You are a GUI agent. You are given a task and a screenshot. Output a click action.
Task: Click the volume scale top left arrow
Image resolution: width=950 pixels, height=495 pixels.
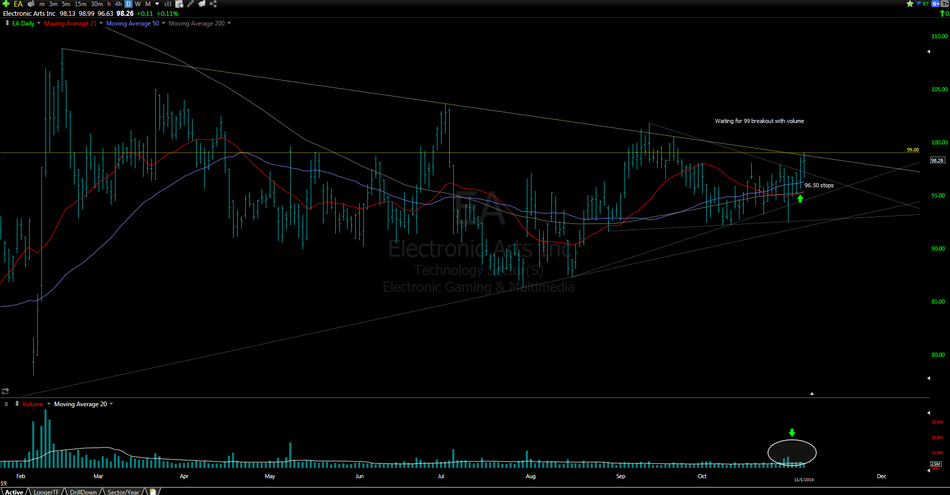929,412
